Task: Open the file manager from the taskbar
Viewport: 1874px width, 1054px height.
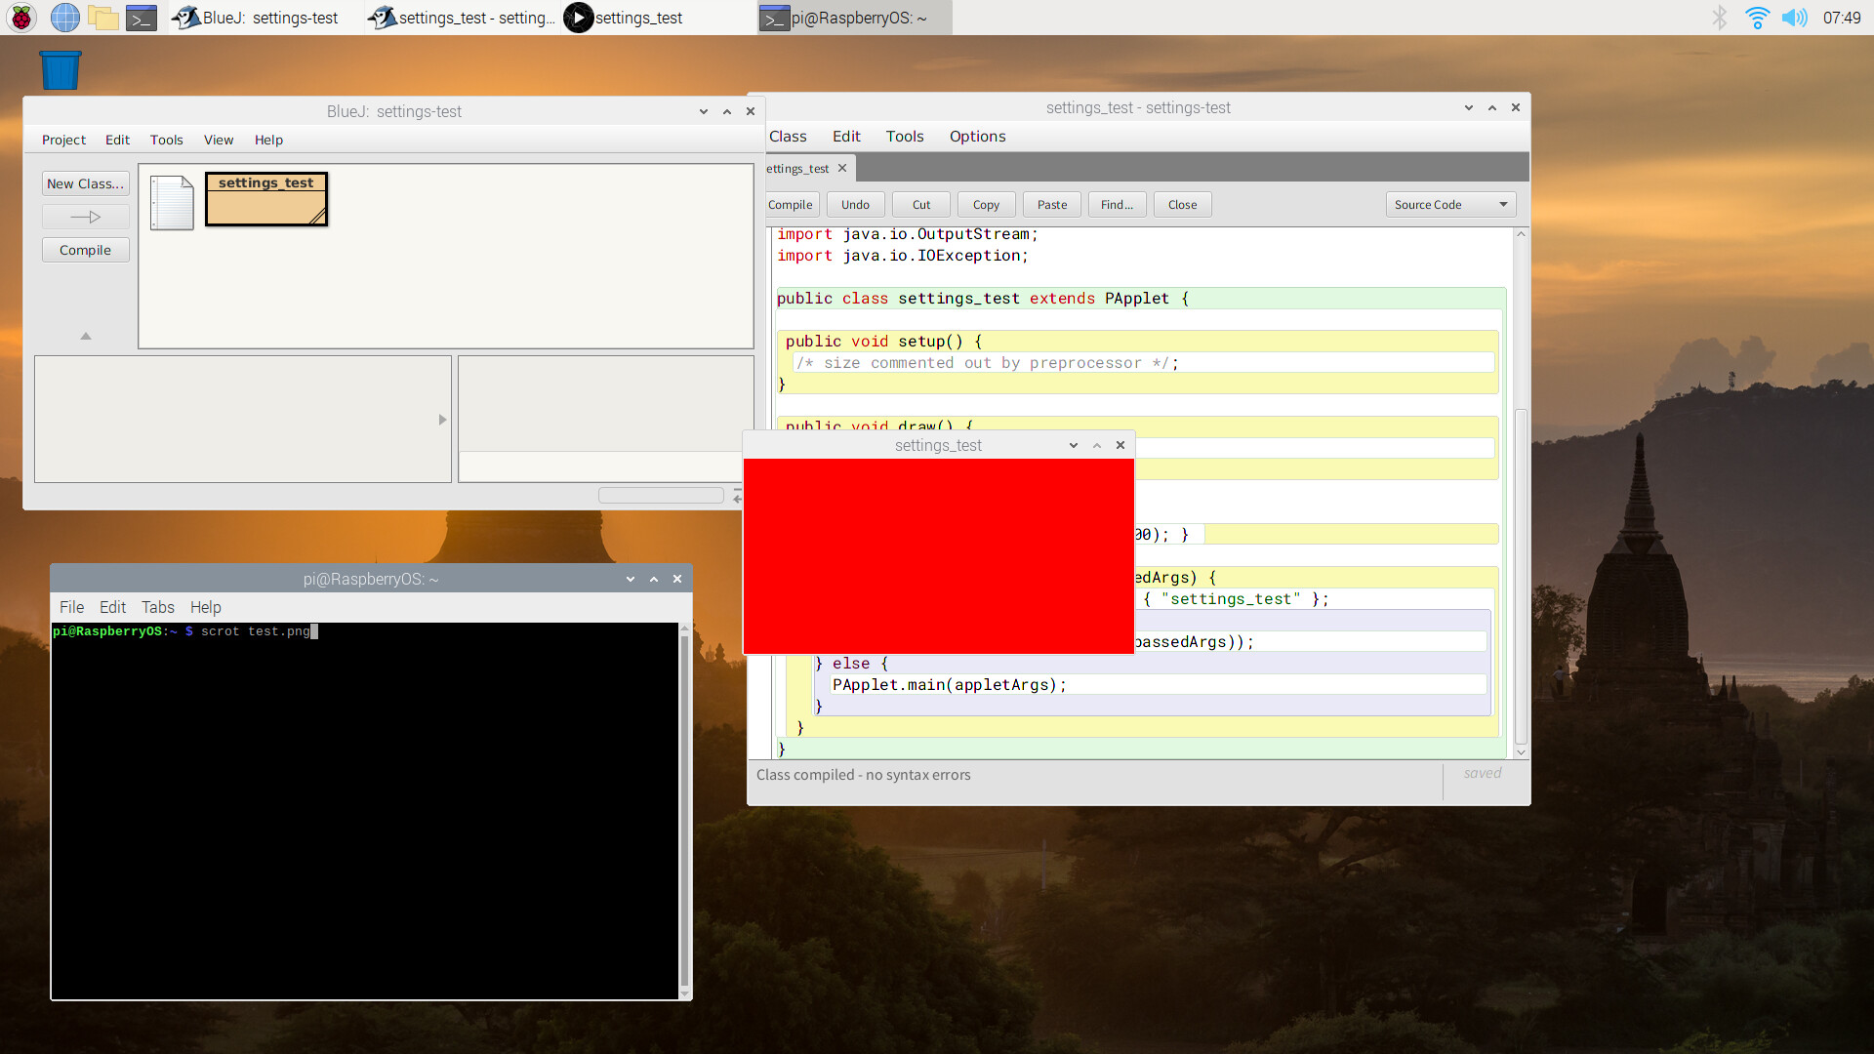Action: coord(102,18)
